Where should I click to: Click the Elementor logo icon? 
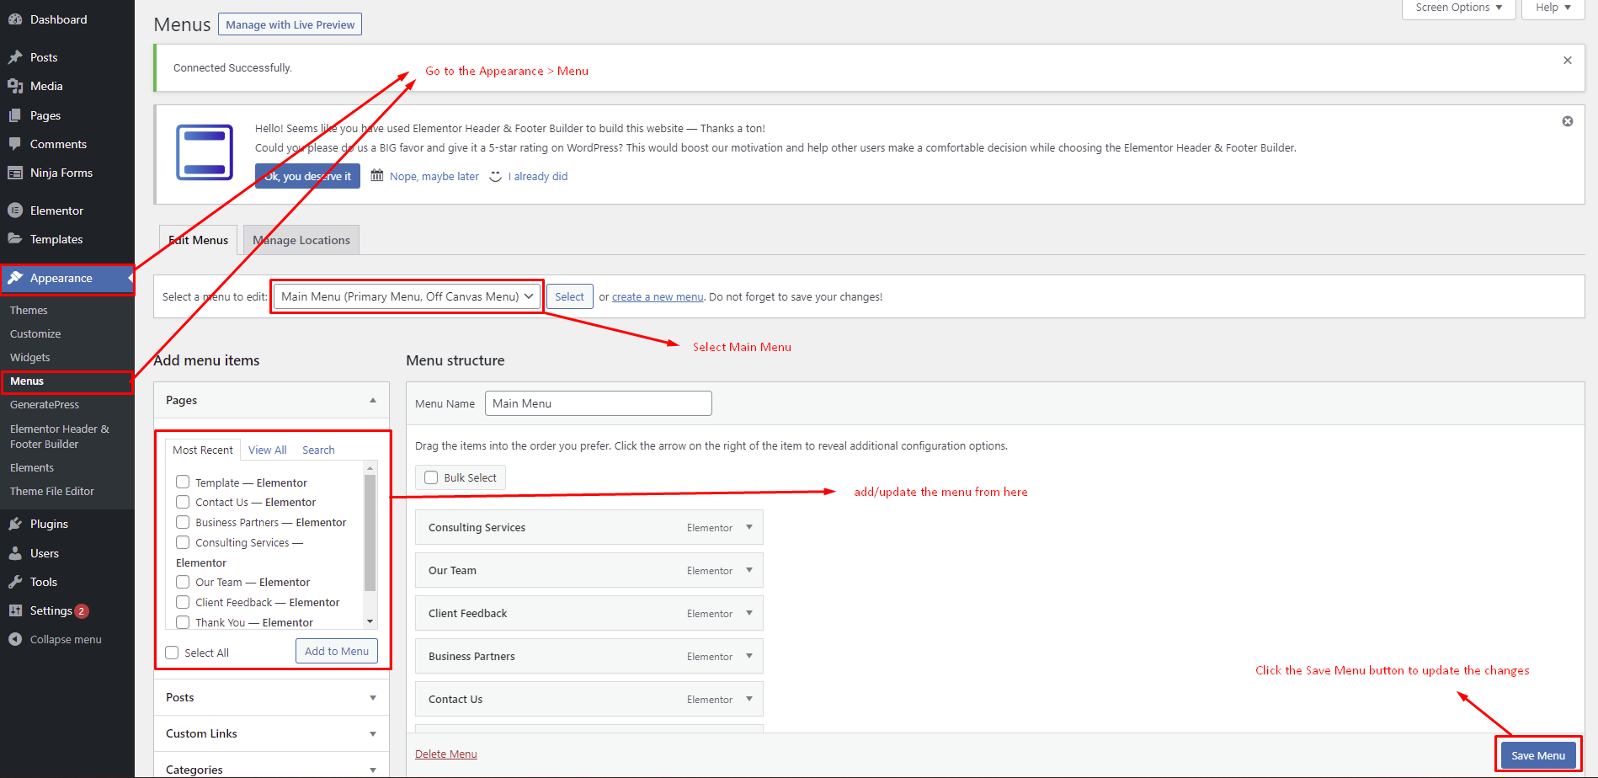tap(15, 210)
